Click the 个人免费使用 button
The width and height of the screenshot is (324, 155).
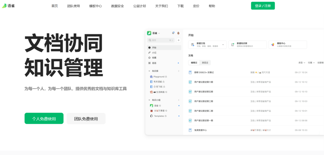point(44,118)
